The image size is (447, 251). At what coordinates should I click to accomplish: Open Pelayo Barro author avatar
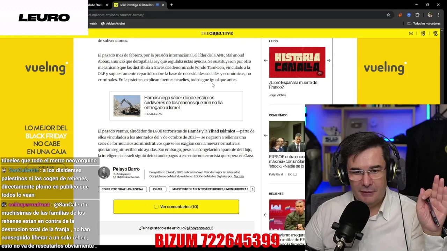(104, 173)
